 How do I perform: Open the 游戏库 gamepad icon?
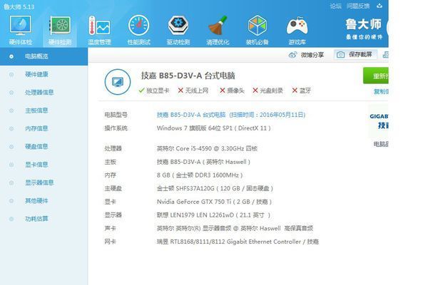(297, 26)
